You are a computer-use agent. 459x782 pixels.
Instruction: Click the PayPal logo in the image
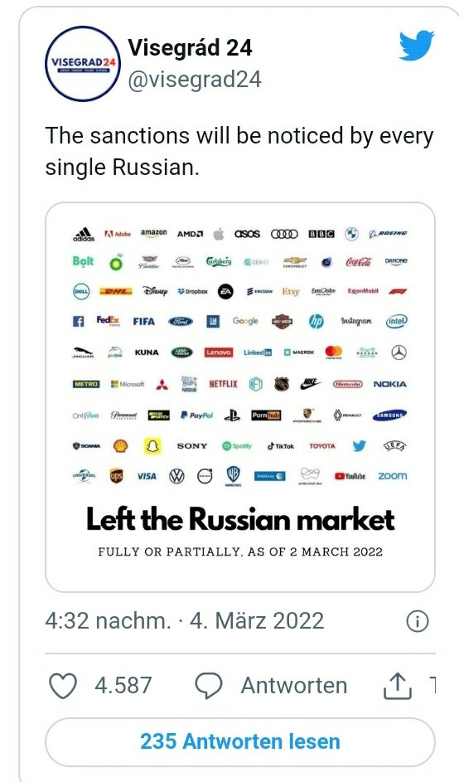[197, 415]
